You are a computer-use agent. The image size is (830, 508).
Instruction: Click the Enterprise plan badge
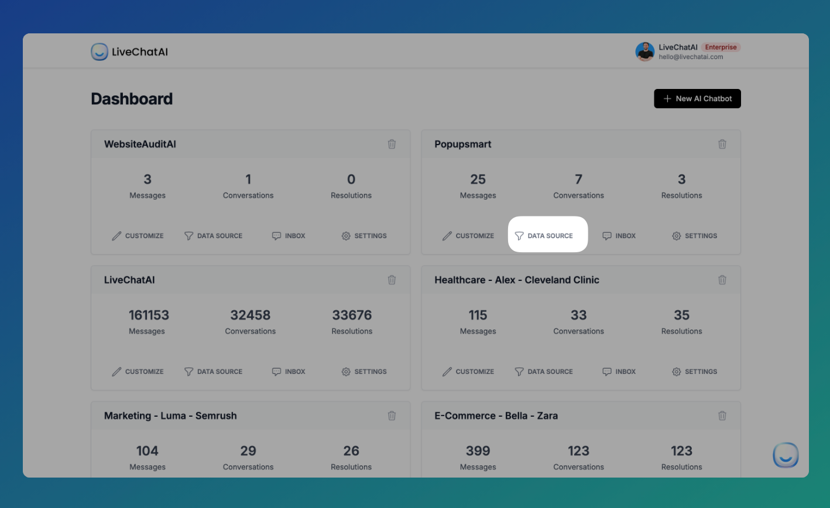click(721, 47)
